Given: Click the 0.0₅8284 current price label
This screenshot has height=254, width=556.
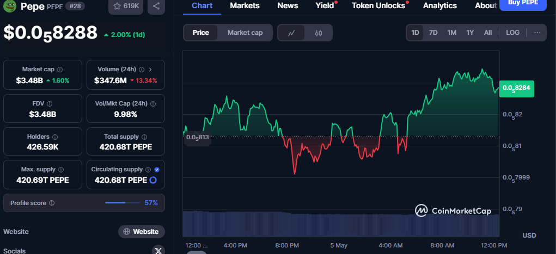Looking at the screenshot, I should (517, 89).
